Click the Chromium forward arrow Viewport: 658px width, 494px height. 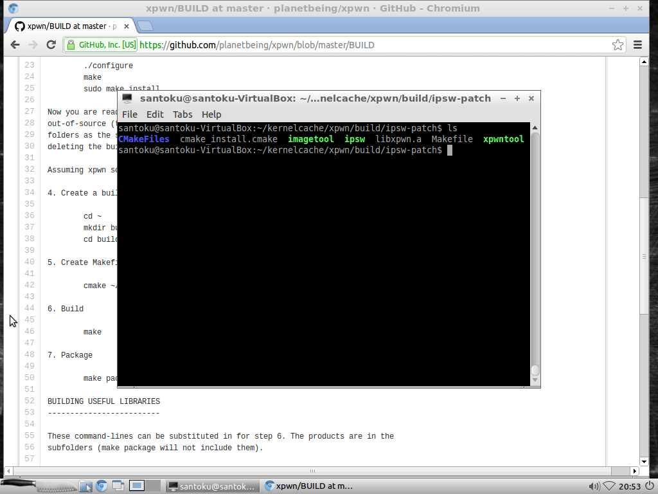point(33,45)
